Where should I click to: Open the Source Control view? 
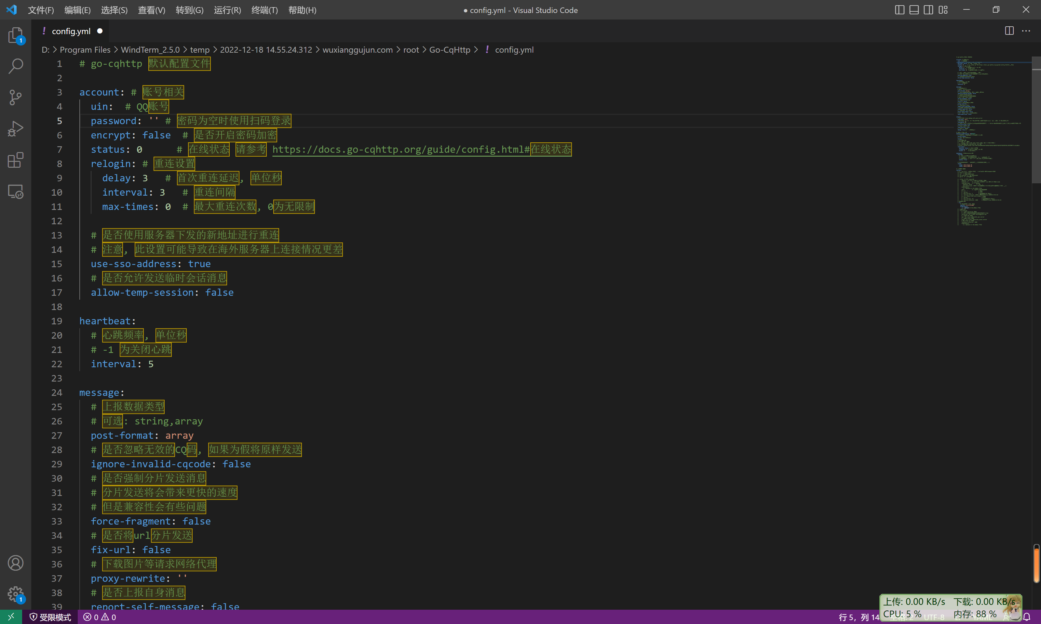coord(15,97)
